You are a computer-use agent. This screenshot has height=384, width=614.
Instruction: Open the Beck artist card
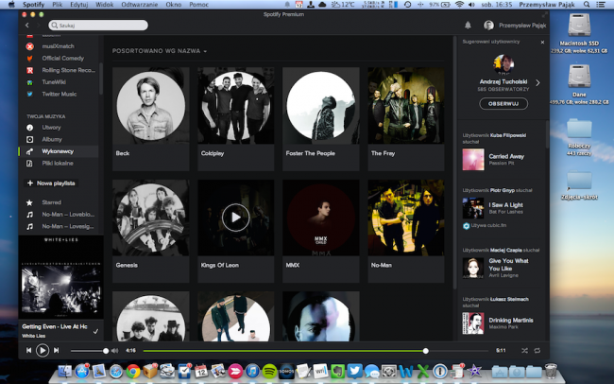tap(151, 119)
